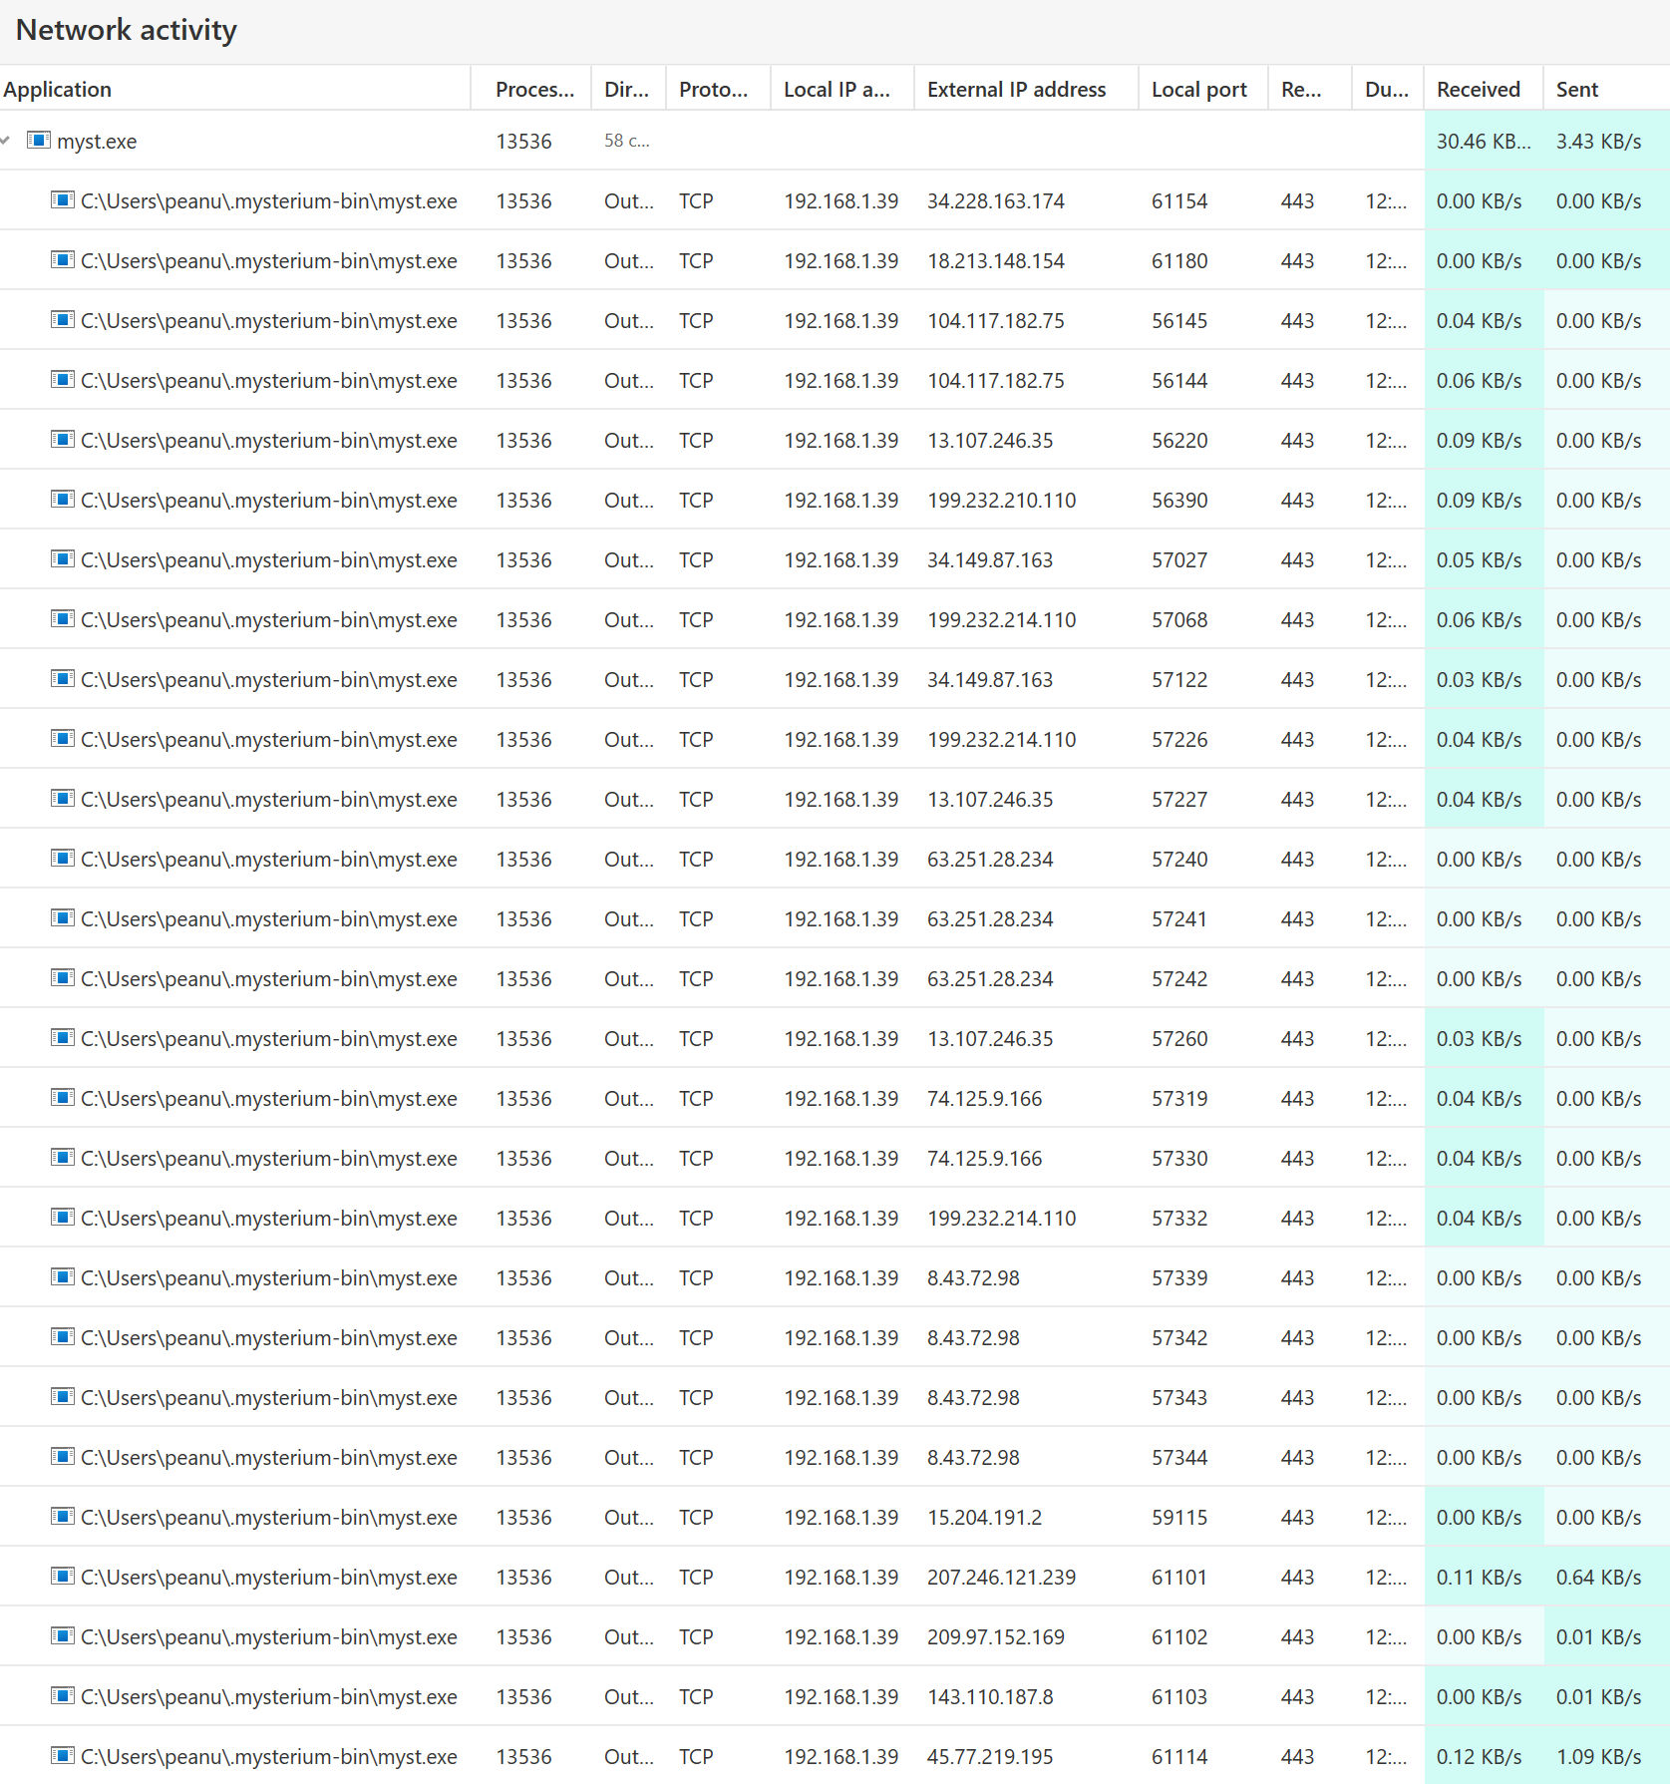Select external IP 45.77.219.195
The width and height of the screenshot is (1670, 1784).
989,1757
